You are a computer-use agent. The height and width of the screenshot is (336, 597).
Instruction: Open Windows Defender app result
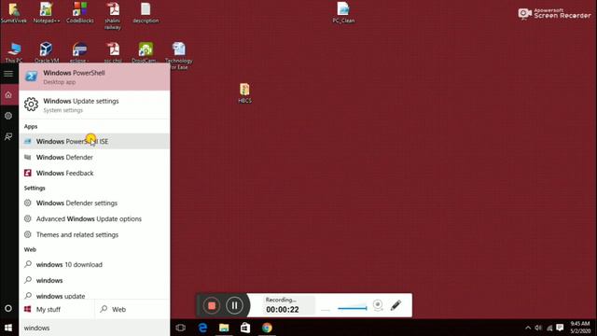[94, 158]
